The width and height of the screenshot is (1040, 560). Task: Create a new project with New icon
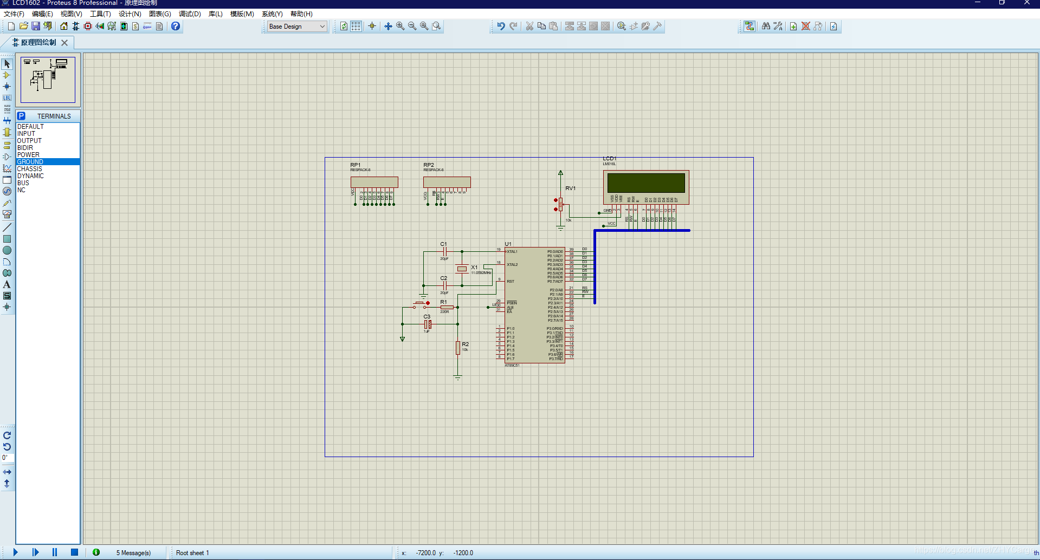coord(11,26)
